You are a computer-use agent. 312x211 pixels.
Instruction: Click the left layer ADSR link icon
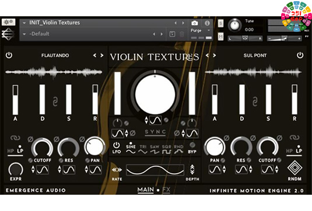55,102
